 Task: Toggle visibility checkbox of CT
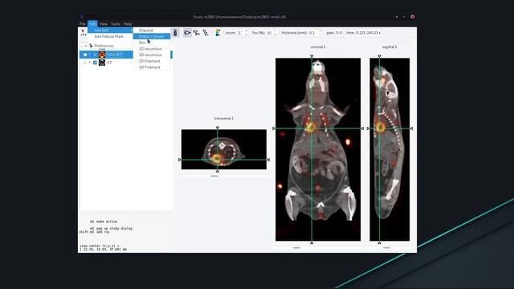[x=95, y=63]
